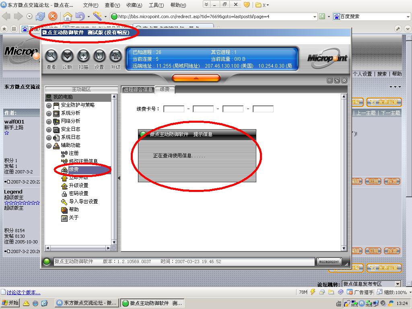Open the 帮助(H) browser menu
This screenshot has width=412, height=309.
178,5
